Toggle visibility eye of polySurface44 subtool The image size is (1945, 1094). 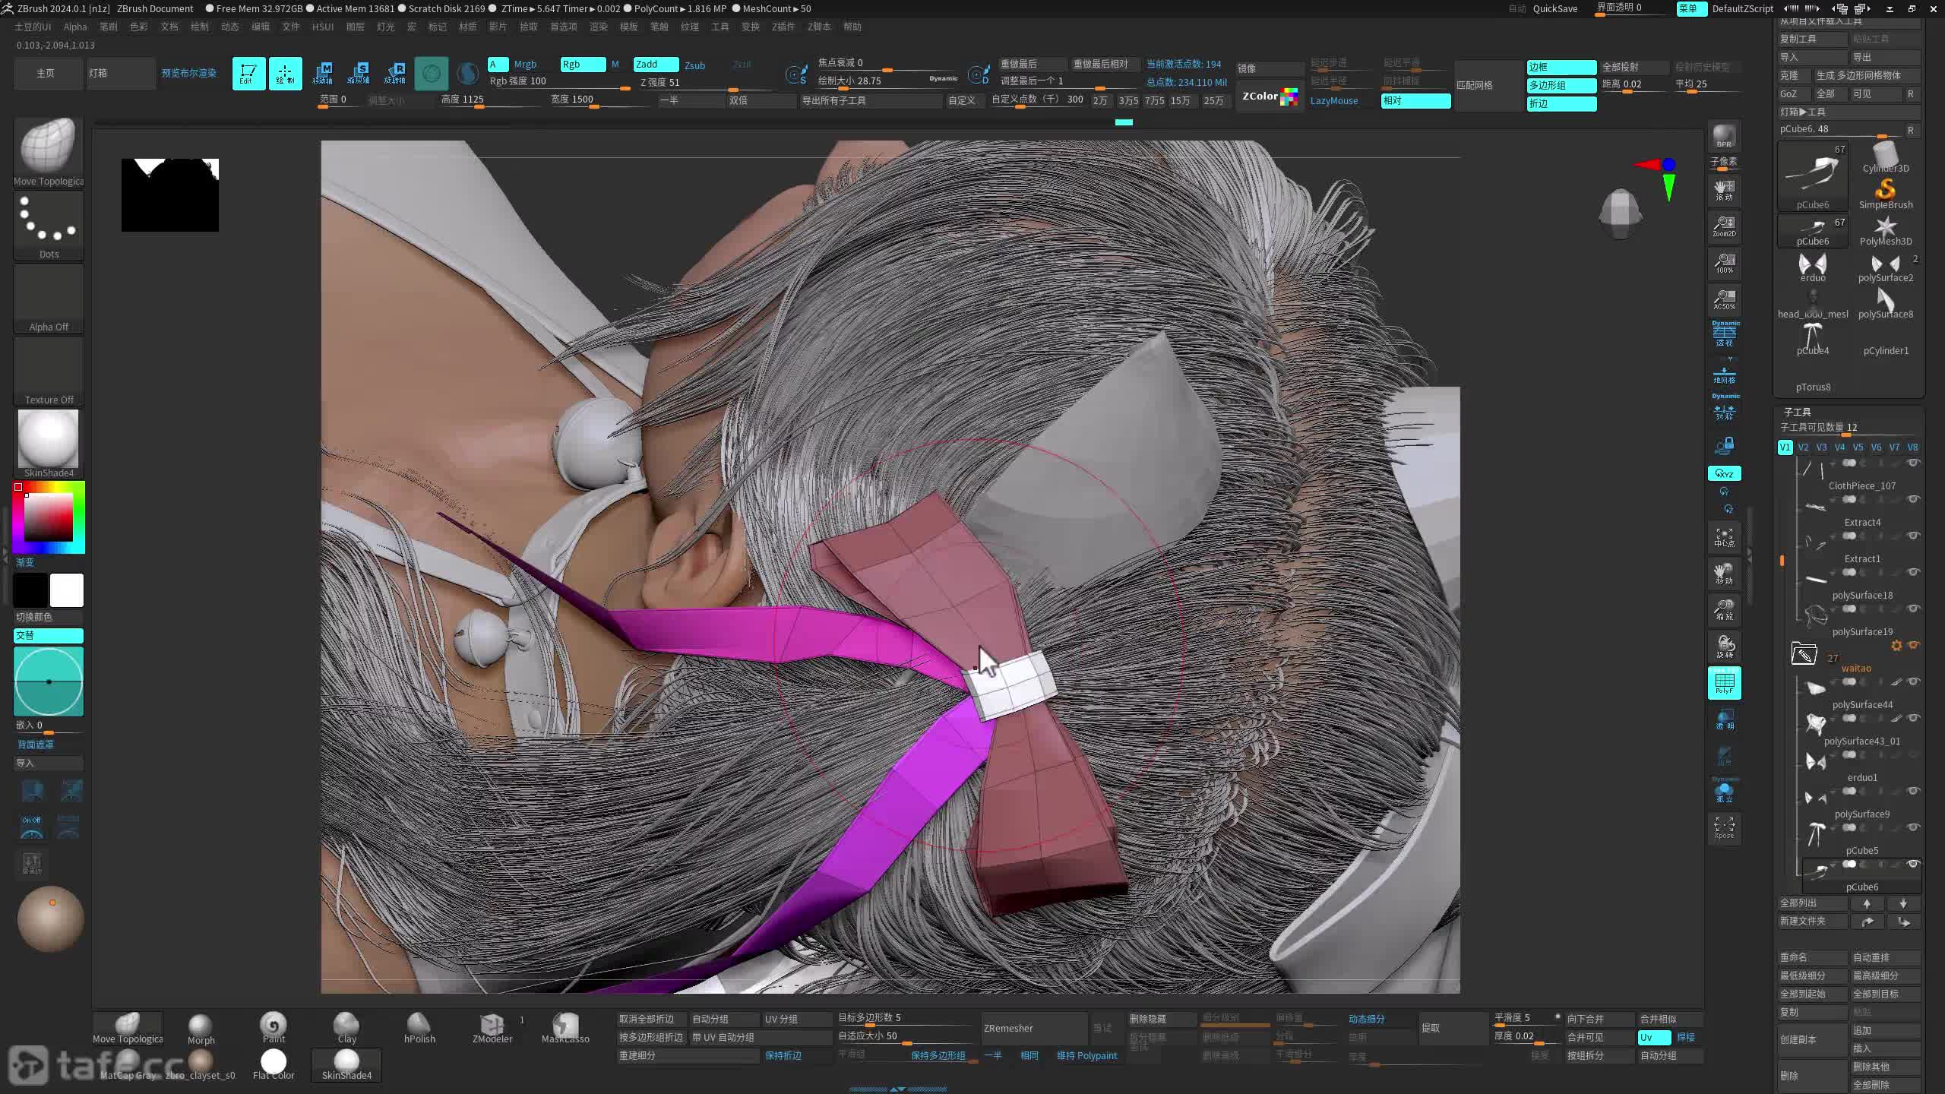tap(1913, 681)
